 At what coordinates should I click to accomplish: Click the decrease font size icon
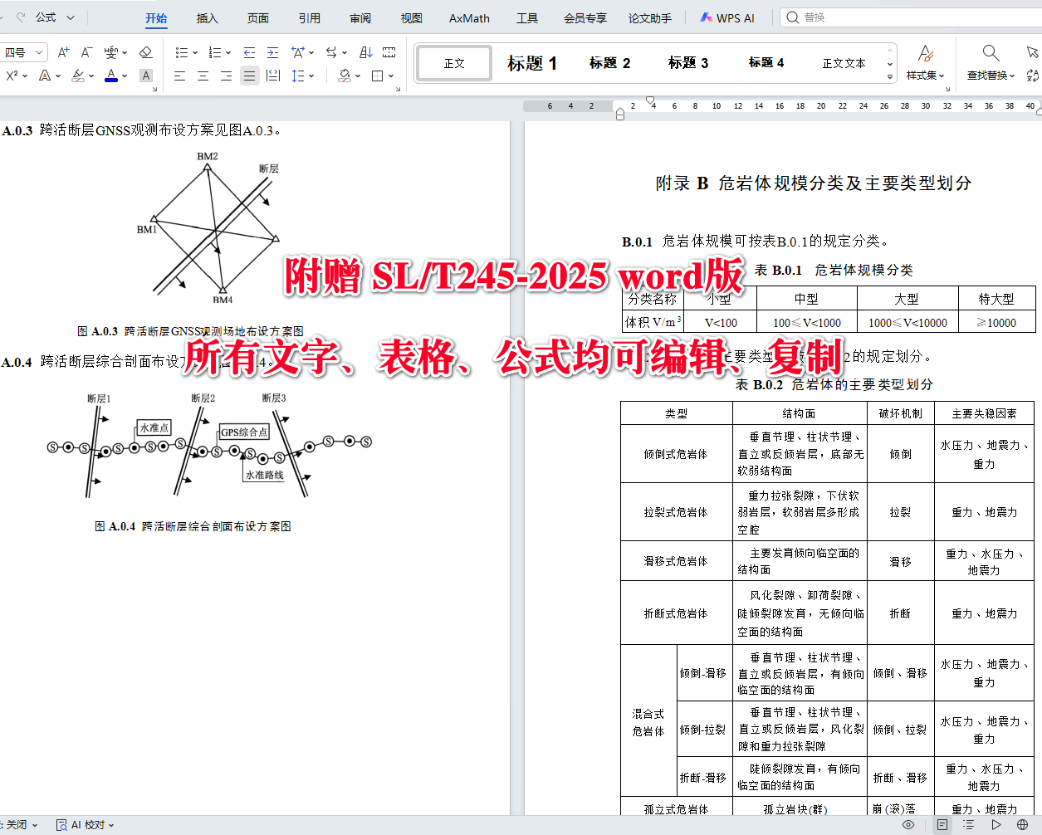click(86, 52)
